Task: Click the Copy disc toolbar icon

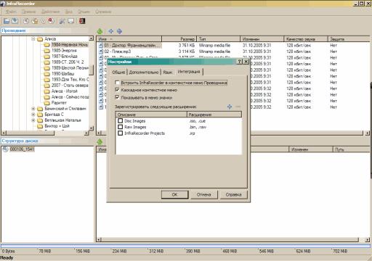Action: point(43,21)
